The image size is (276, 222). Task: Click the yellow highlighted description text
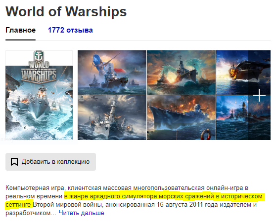tap(134, 200)
